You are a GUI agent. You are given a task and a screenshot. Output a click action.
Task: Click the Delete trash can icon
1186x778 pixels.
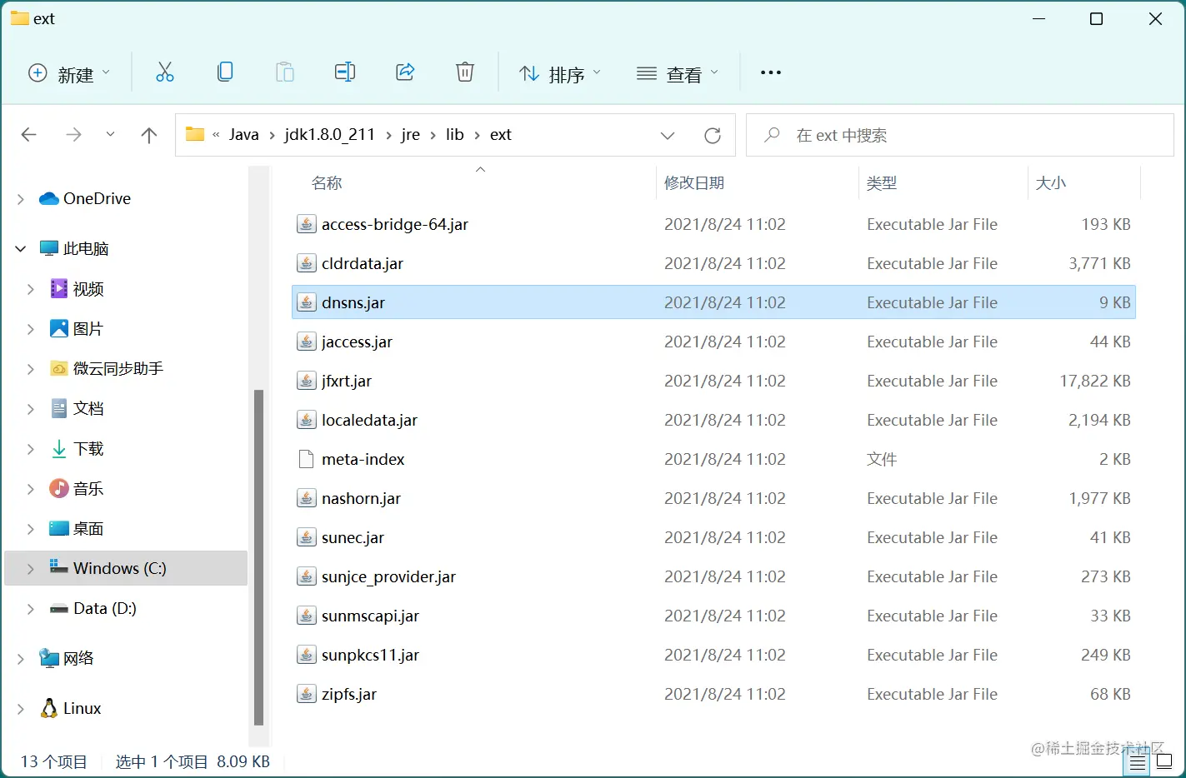pos(465,72)
